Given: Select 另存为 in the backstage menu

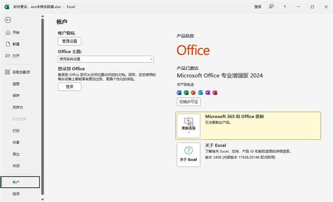Looking at the screenshot, I should 18,107.
